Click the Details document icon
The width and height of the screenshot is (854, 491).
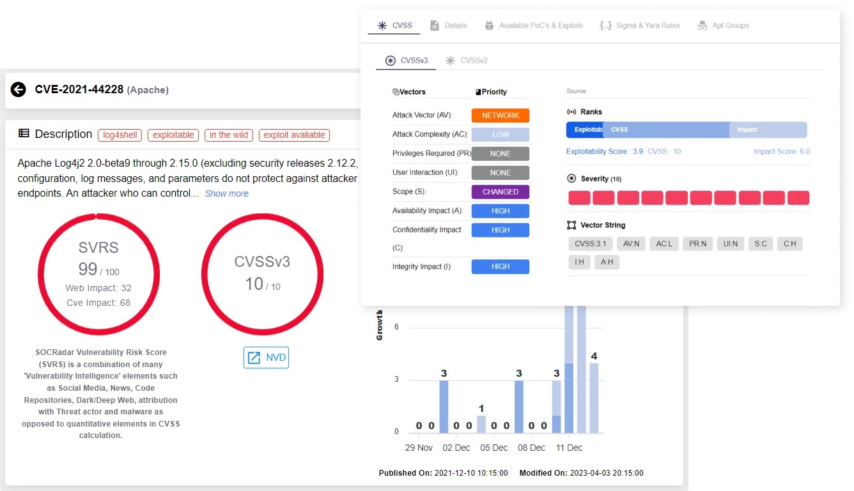435,26
